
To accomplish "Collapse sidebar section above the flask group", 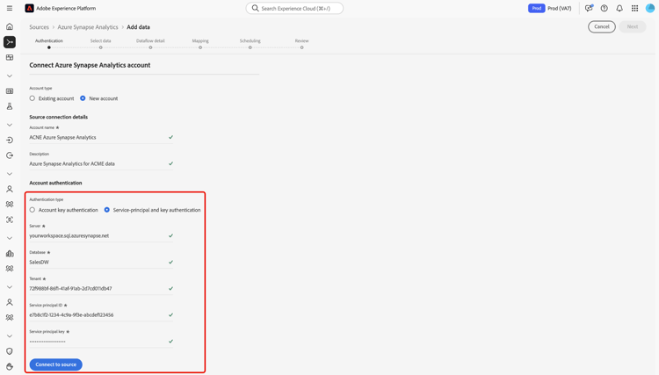I will [10, 76].
